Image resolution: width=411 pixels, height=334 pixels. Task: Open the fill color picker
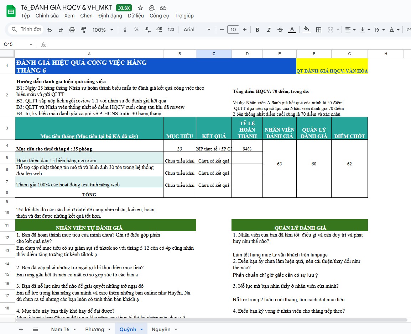point(306,30)
